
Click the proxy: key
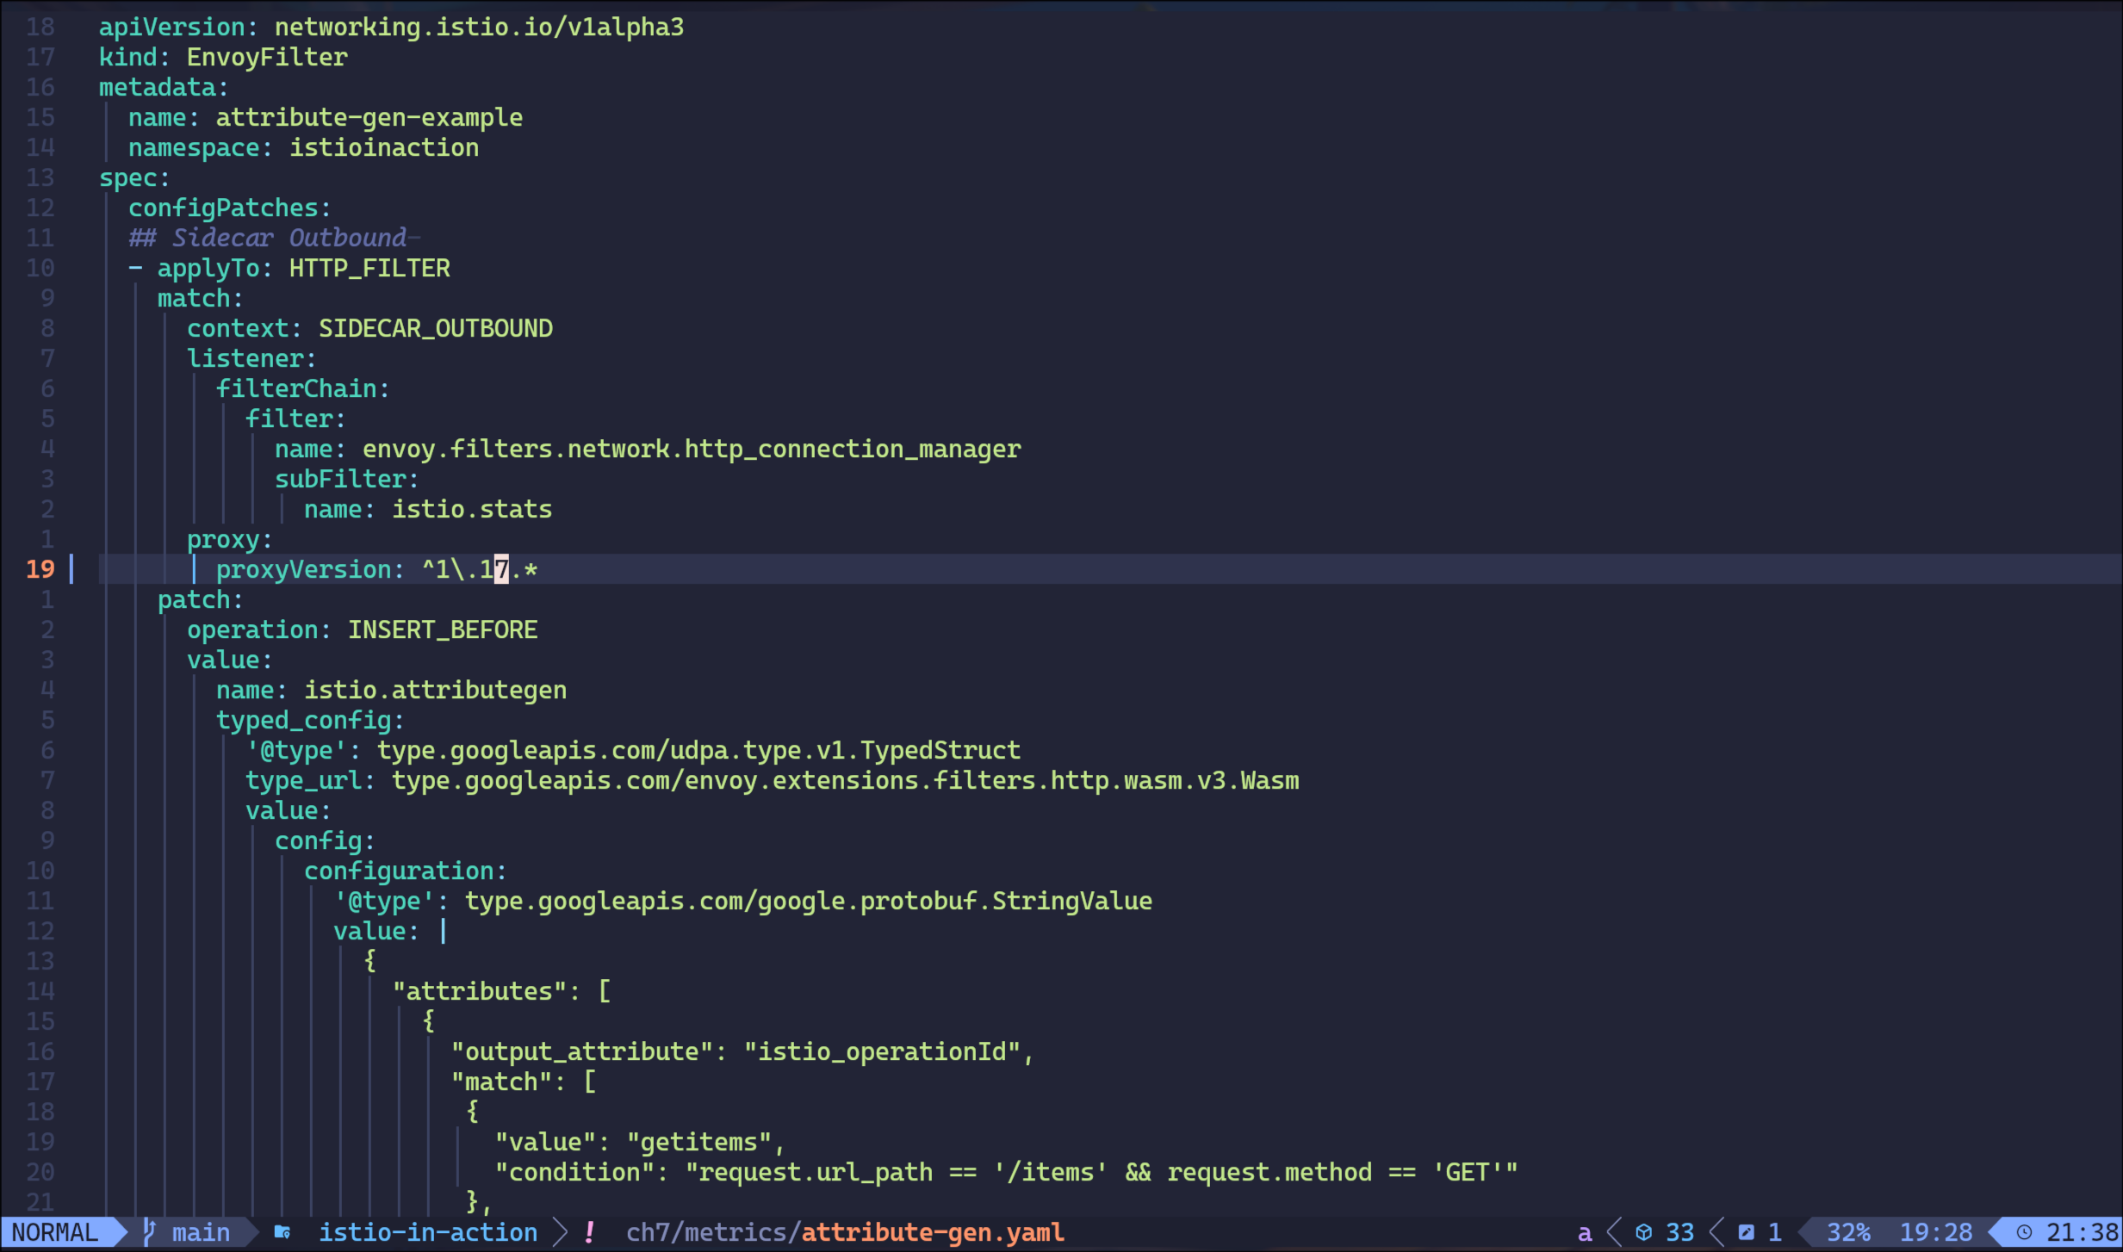coord(229,540)
